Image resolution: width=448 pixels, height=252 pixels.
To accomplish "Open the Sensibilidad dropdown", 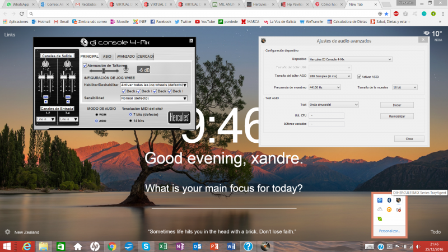I will pyautogui.click(x=154, y=99).
